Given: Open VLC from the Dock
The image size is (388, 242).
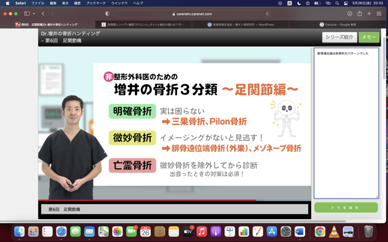Looking at the screenshot, I should [334, 231].
